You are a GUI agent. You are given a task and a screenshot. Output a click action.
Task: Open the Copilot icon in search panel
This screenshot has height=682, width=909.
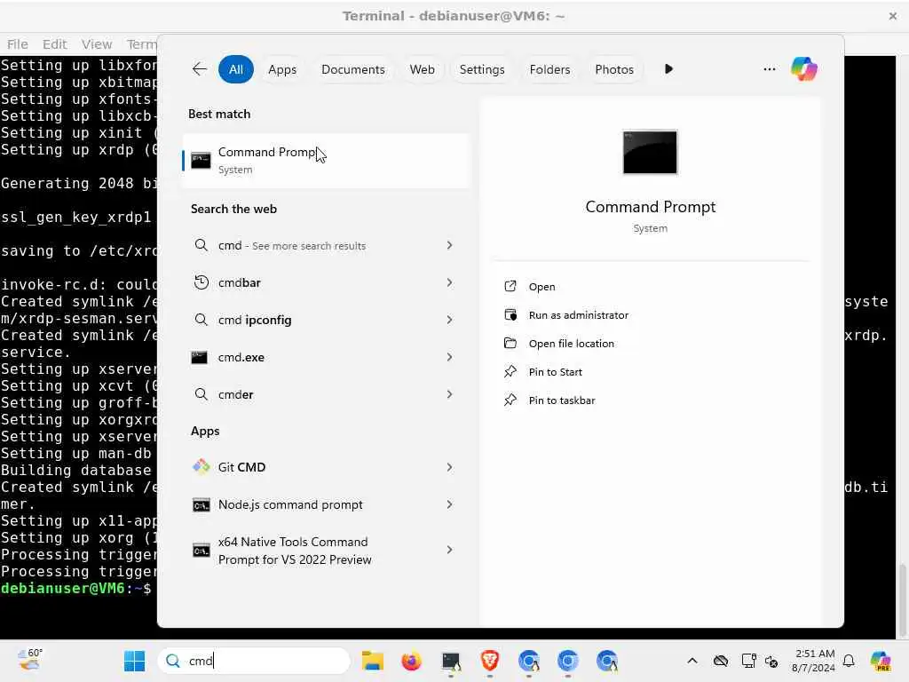point(803,69)
